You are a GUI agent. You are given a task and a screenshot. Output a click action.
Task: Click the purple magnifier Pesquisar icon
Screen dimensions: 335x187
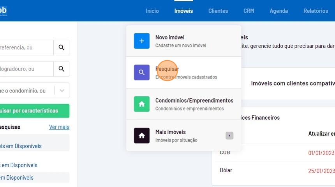[x=141, y=72]
